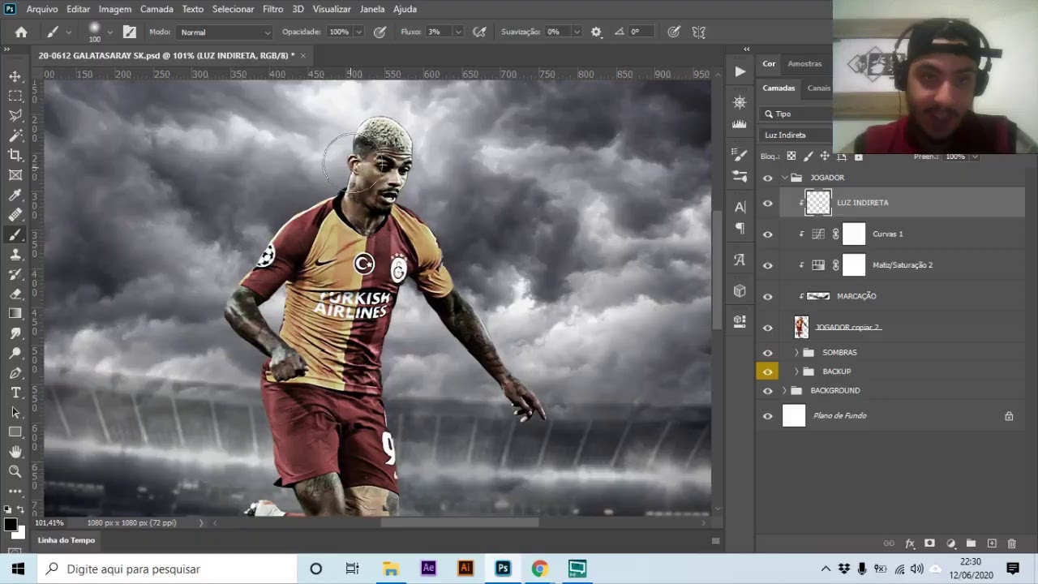
Task: Select the Rectangular Marquee tool
Action: 15,96
